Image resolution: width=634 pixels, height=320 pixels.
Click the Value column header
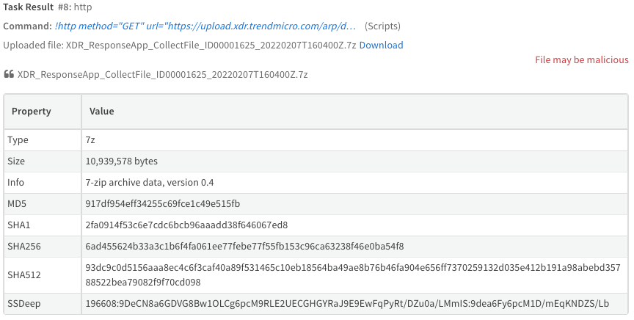pos(101,112)
